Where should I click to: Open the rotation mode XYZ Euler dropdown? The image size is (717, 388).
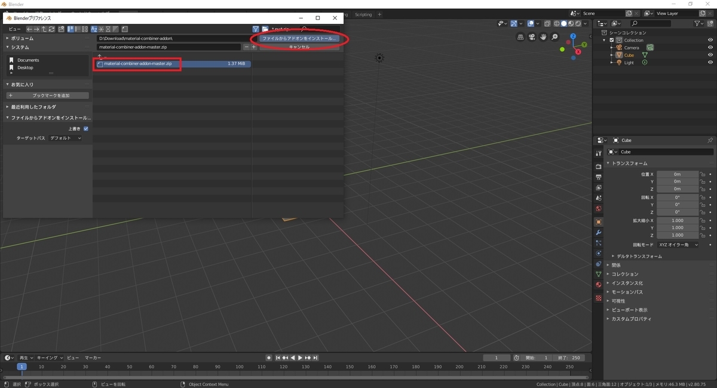(x=678, y=245)
